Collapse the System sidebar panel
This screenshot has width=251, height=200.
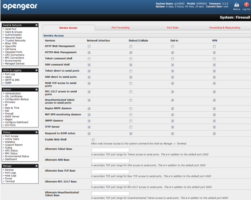36,90
